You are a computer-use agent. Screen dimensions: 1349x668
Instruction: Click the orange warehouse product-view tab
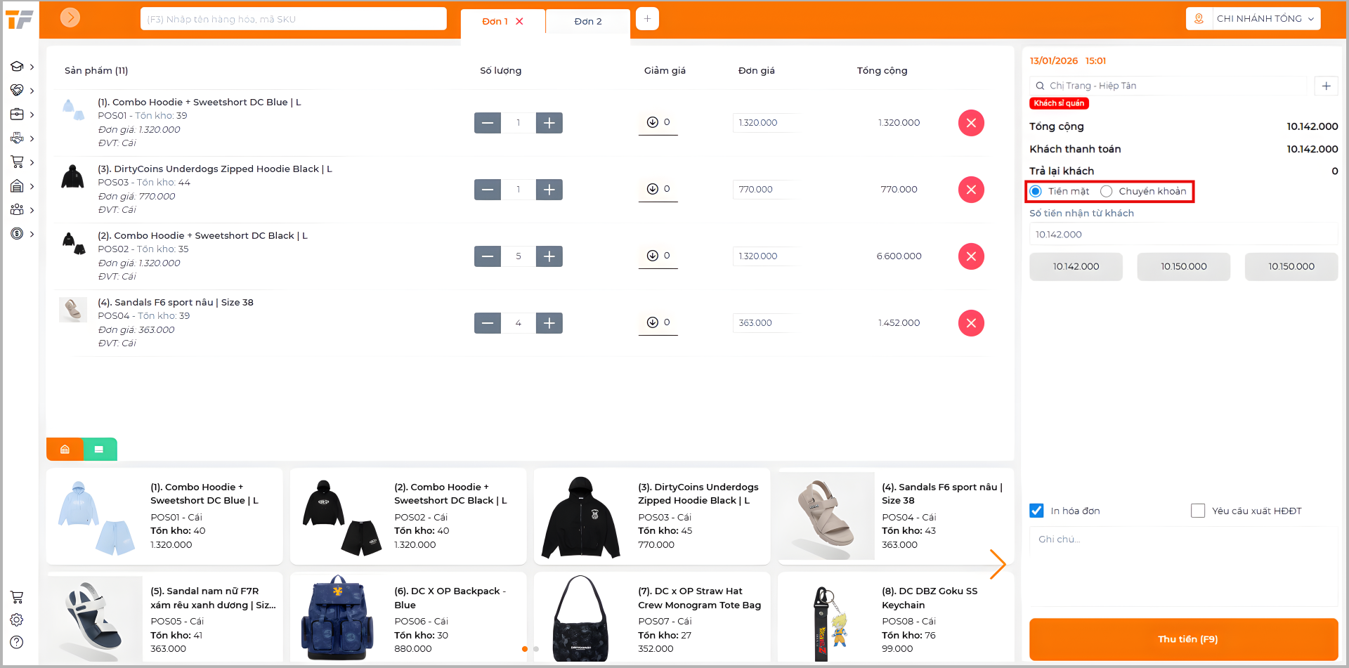(65, 450)
